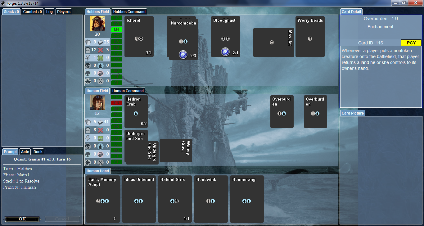Toggle Hobbes' DR phase stop
The width and height of the screenshot is (424, 226).
coord(117,24)
